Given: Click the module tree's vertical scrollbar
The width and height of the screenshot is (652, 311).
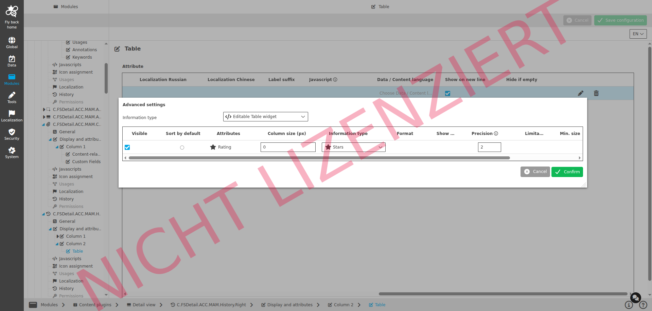Looking at the screenshot, I should [106, 78].
